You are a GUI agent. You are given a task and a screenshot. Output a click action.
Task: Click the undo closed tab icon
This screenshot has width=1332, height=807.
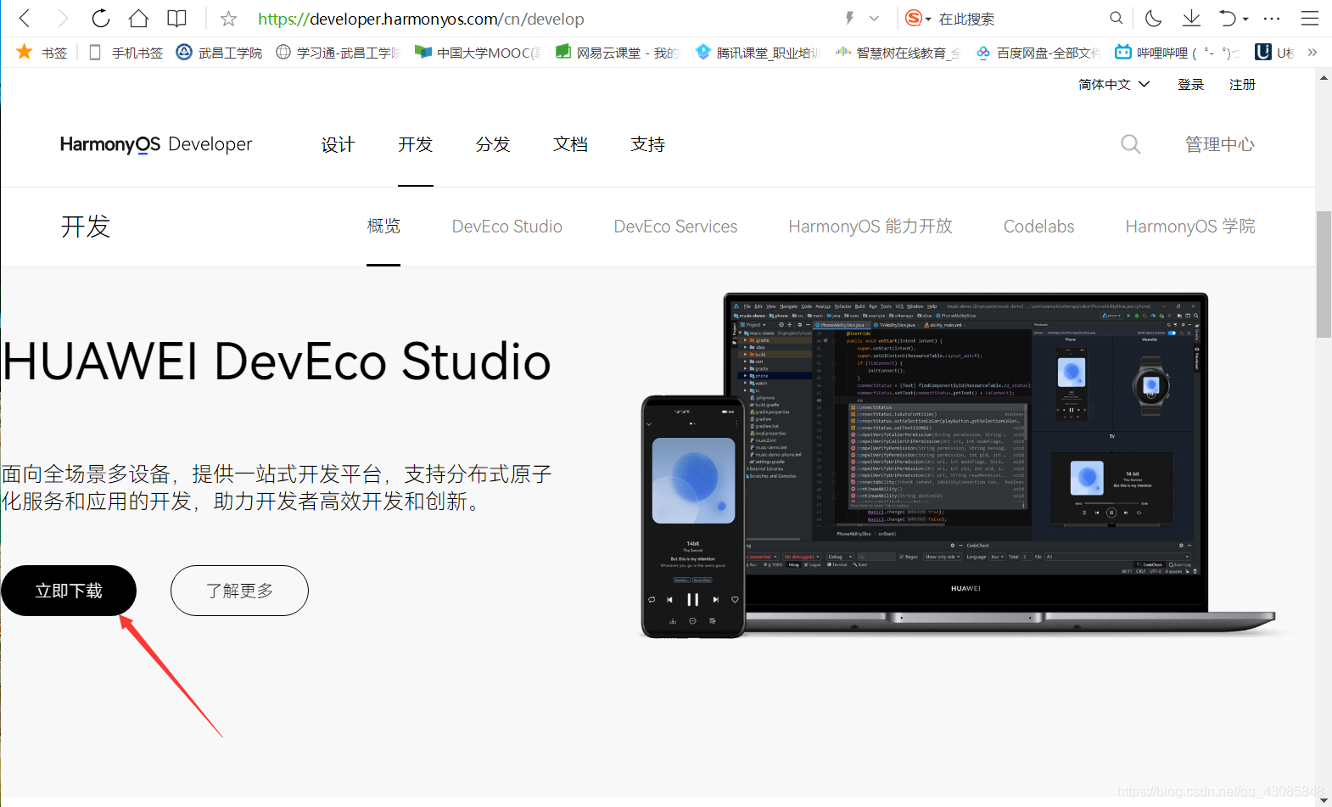point(1227,18)
